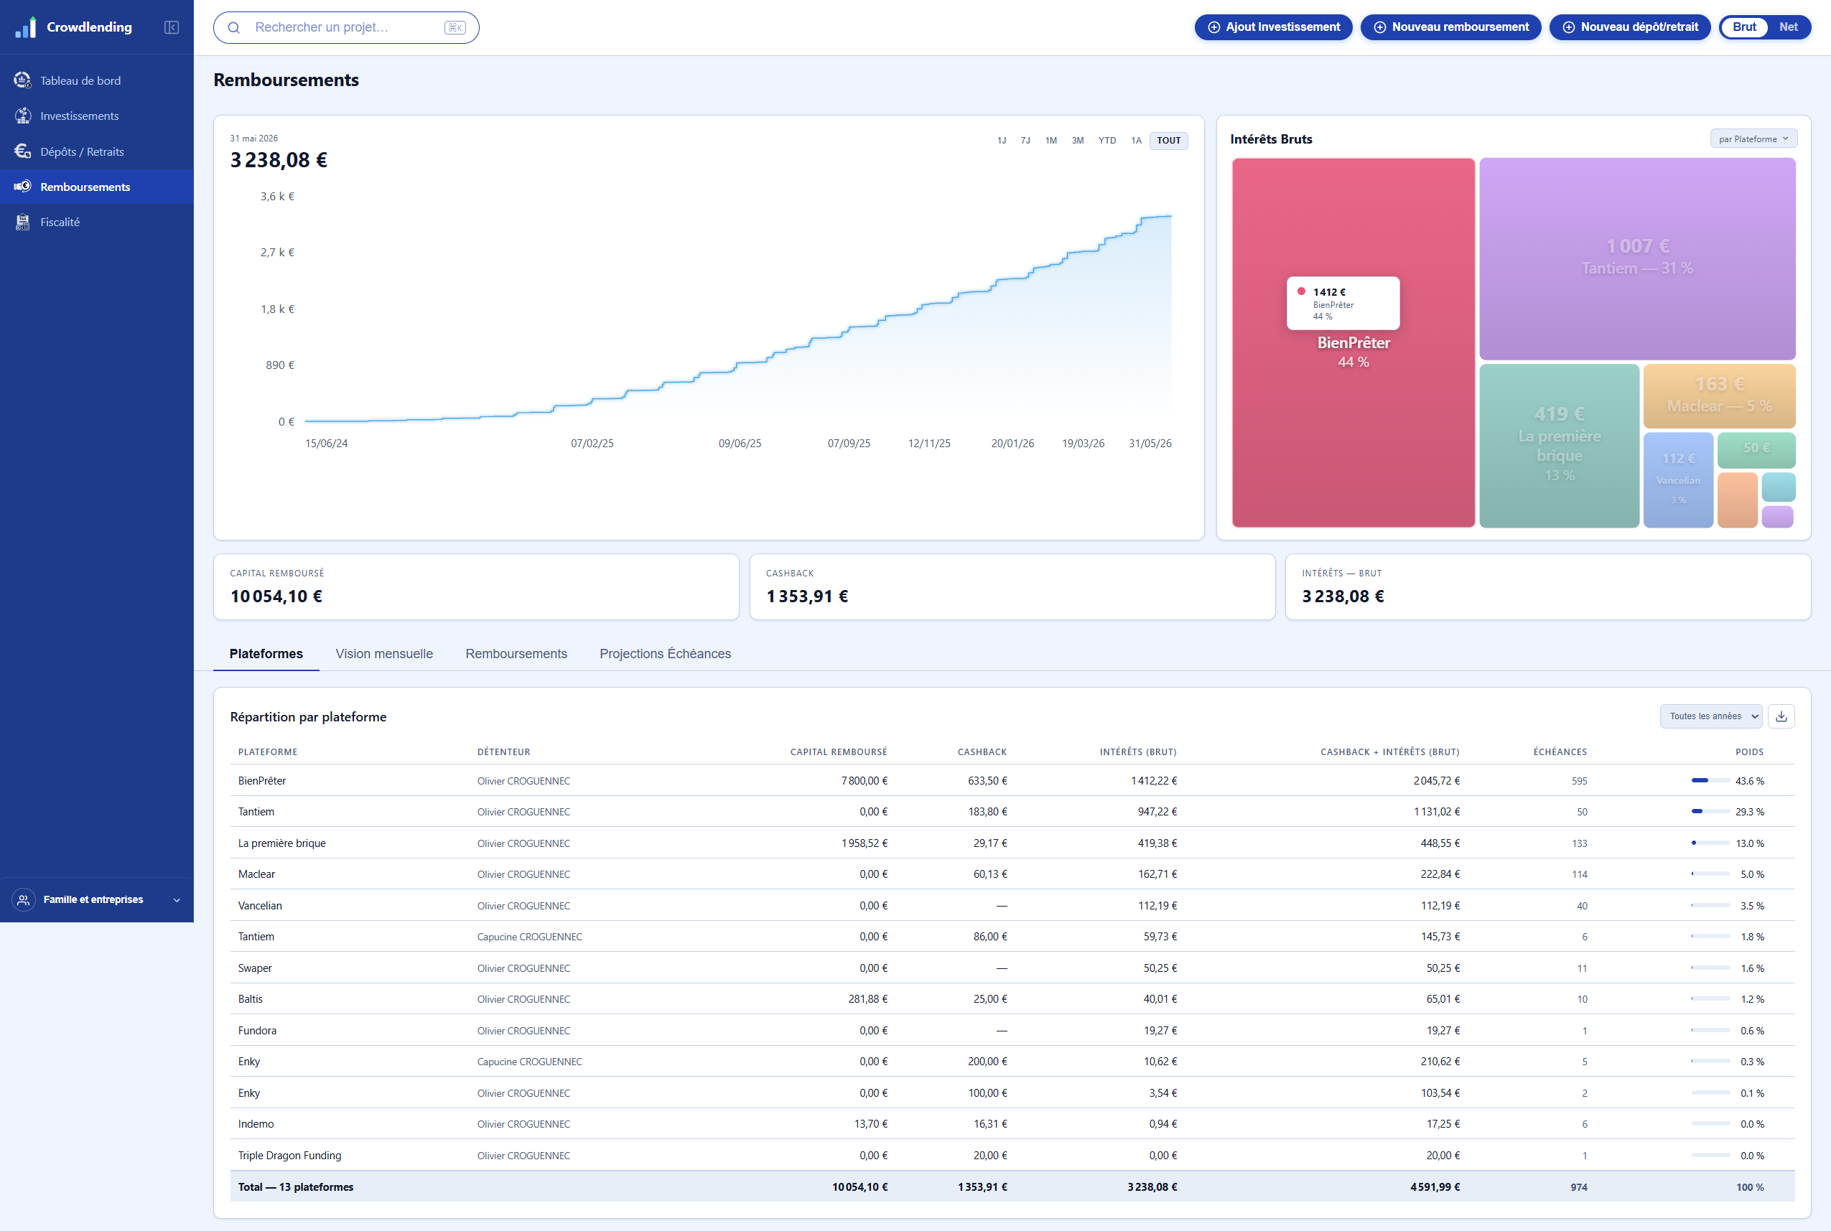
Task: Download the platform table export icon
Action: pos(1781,716)
